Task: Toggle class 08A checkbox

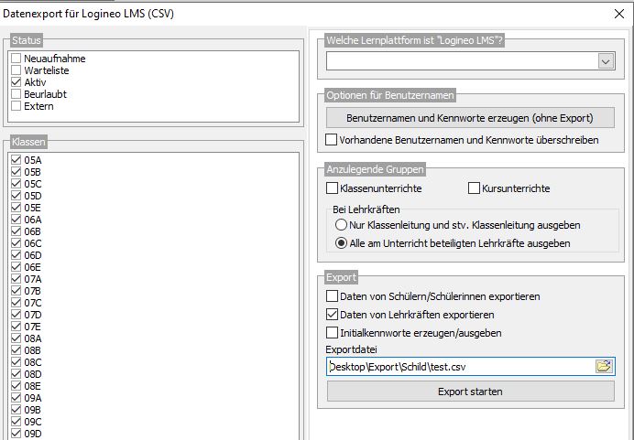Action: (16, 338)
